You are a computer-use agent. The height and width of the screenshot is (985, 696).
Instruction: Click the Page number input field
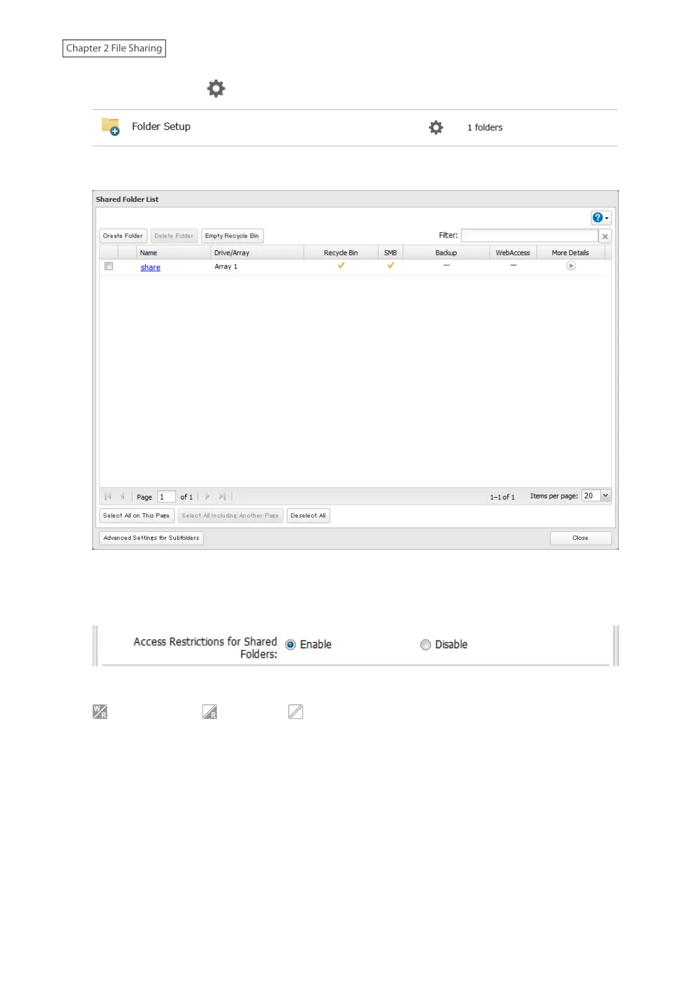(x=167, y=497)
